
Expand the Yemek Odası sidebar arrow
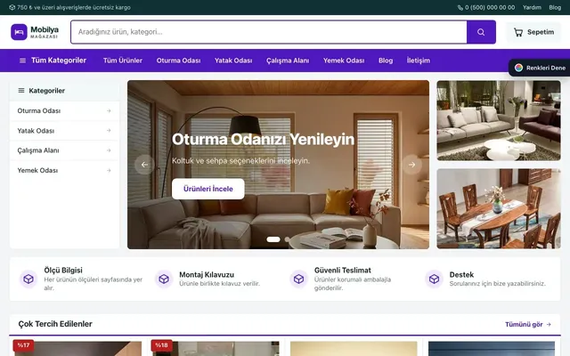[x=109, y=170]
